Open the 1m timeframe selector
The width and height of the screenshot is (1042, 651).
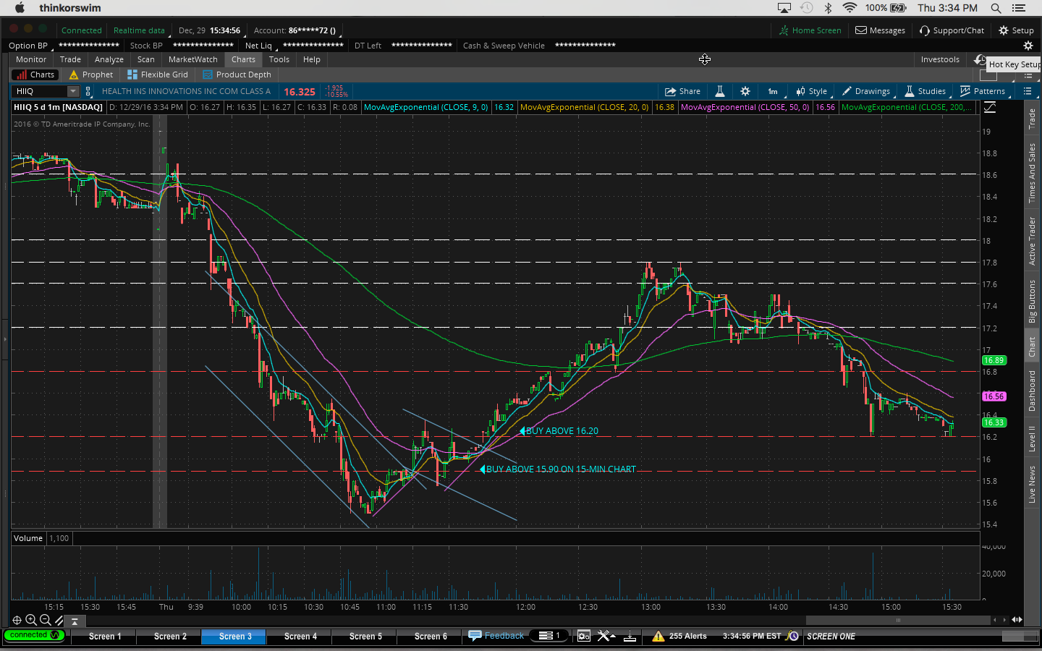[x=773, y=91]
